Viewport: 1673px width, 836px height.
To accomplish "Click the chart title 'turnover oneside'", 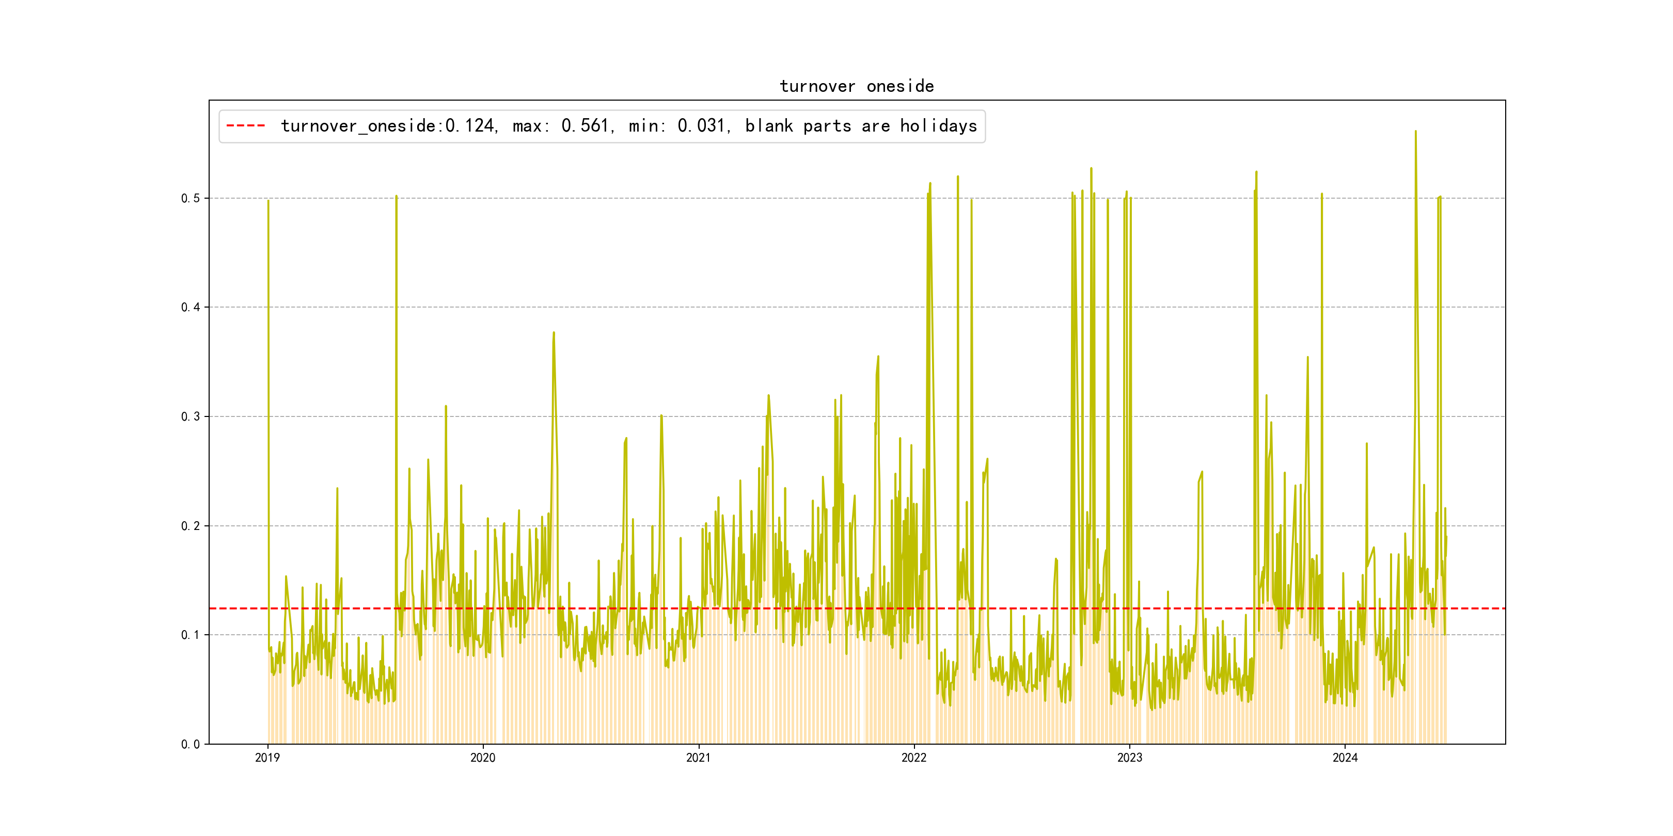I will (x=856, y=86).
